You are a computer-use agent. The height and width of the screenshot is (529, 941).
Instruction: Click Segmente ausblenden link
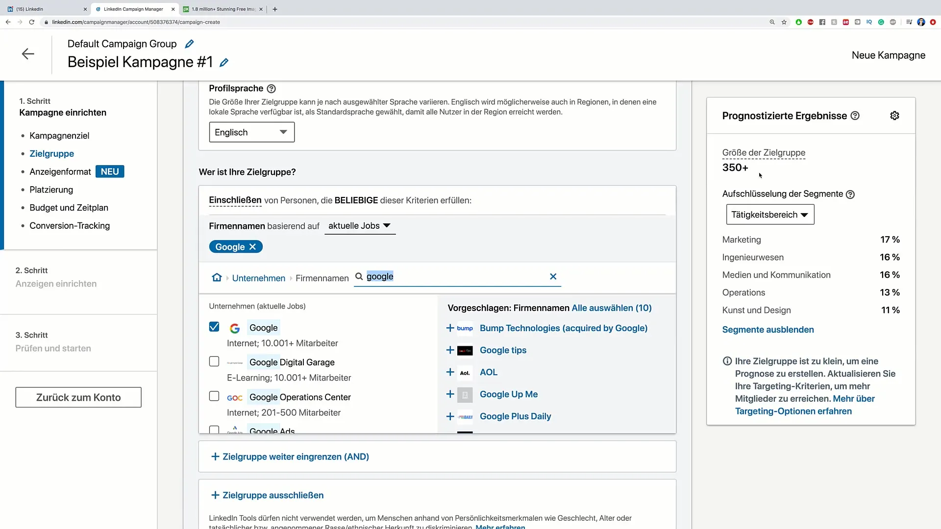(x=768, y=330)
